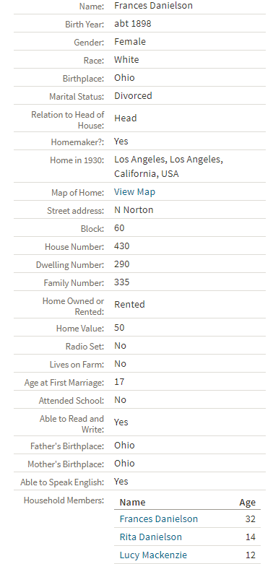
Task: Click the House Number value 430
Action: [122, 246]
